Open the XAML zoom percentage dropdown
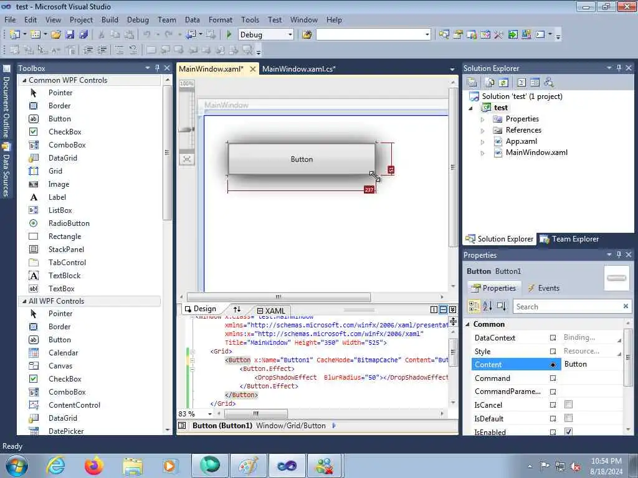 pos(210,414)
